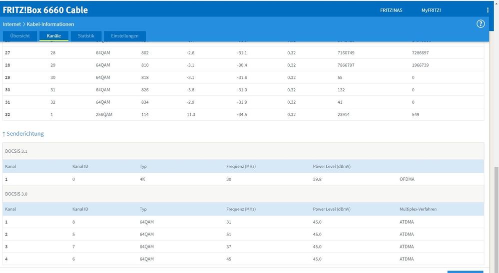Click the Senderichtung section heading
Viewport: 499px width, 273px height.
coord(23,134)
